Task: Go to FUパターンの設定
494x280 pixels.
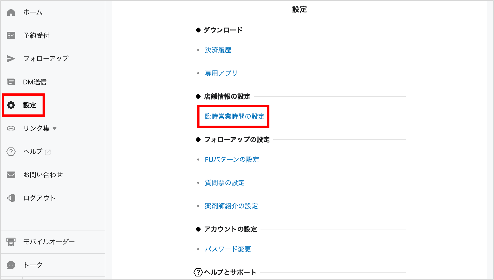Action: (x=232, y=160)
